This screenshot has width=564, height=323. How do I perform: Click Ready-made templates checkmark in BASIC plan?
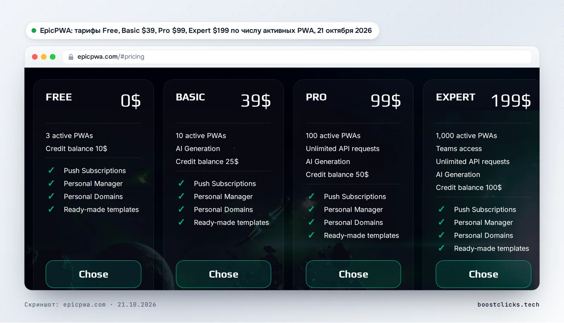click(x=182, y=223)
